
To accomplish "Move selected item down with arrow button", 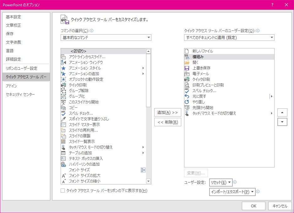I will coord(282,122).
